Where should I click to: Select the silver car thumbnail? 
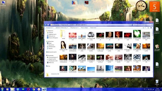pos(91,35)
